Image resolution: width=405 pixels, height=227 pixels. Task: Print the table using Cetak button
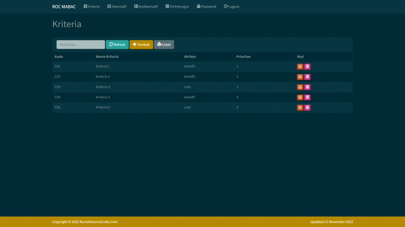(x=164, y=45)
